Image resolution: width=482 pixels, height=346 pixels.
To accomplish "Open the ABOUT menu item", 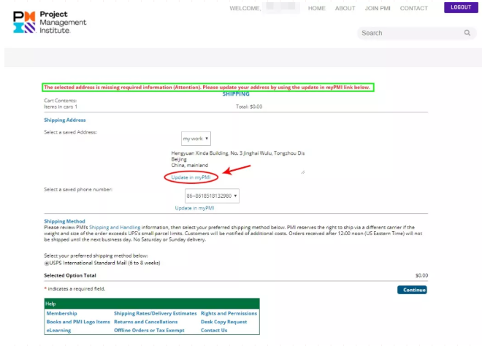I will [x=345, y=9].
